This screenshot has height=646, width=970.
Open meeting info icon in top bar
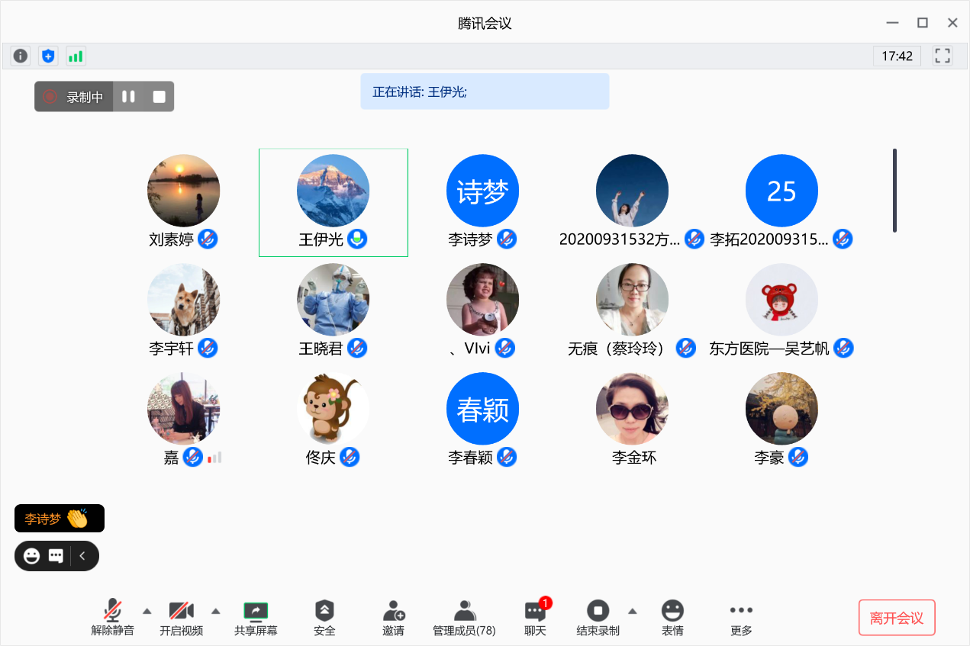(x=21, y=56)
